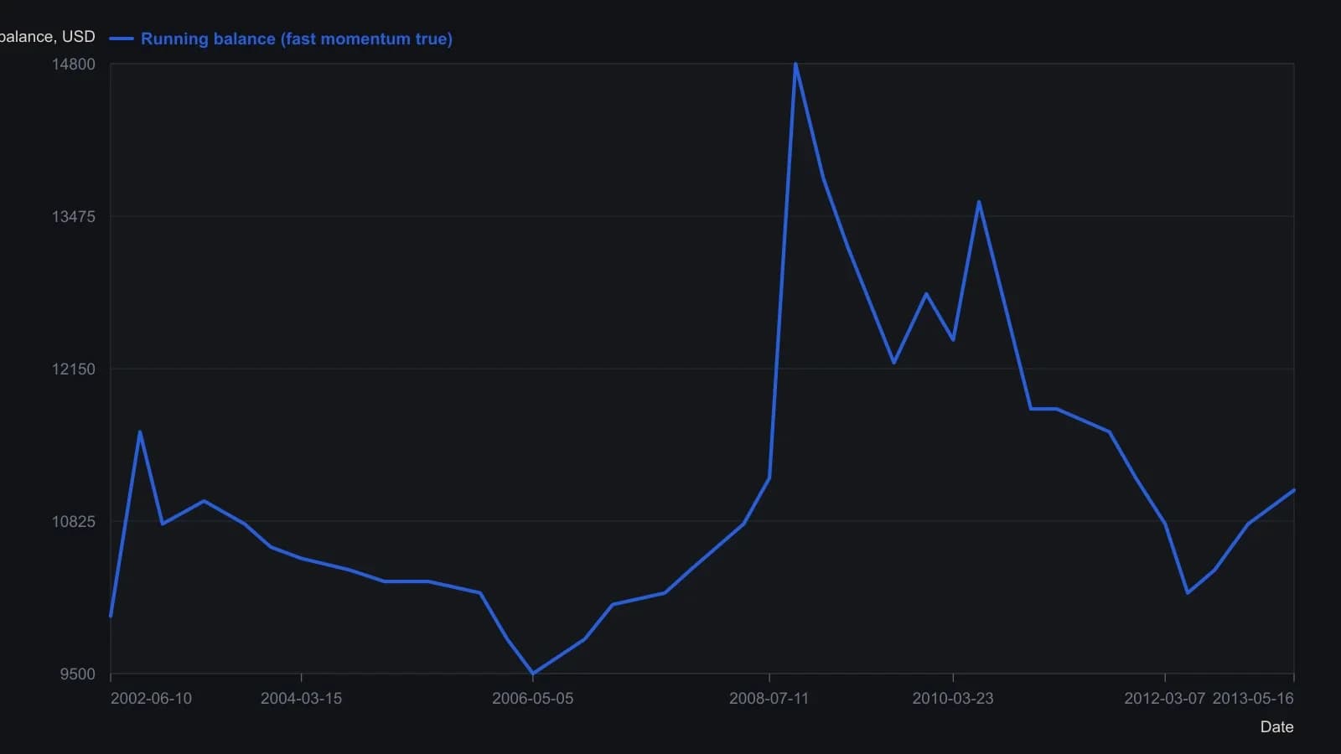Click the 2012-03-07 date label
This screenshot has height=754, width=1341.
[x=1164, y=699]
